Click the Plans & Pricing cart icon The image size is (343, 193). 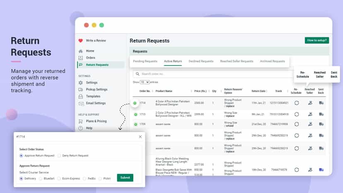(80, 121)
